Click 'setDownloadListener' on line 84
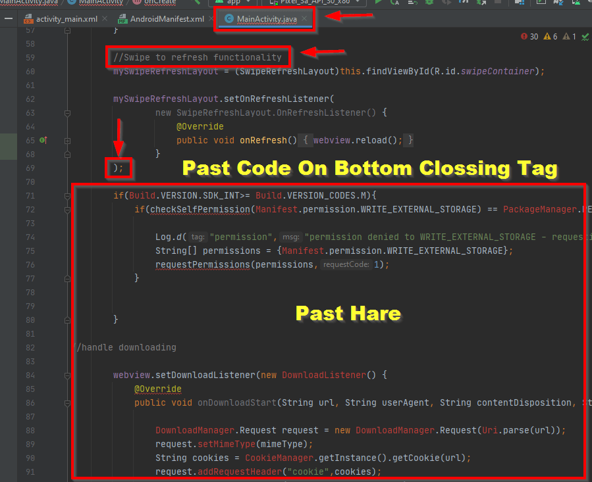Viewport: 592px width, 482px height. coord(205,375)
